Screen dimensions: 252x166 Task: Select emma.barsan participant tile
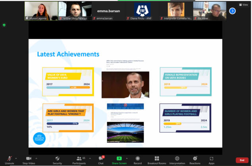point(109,11)
